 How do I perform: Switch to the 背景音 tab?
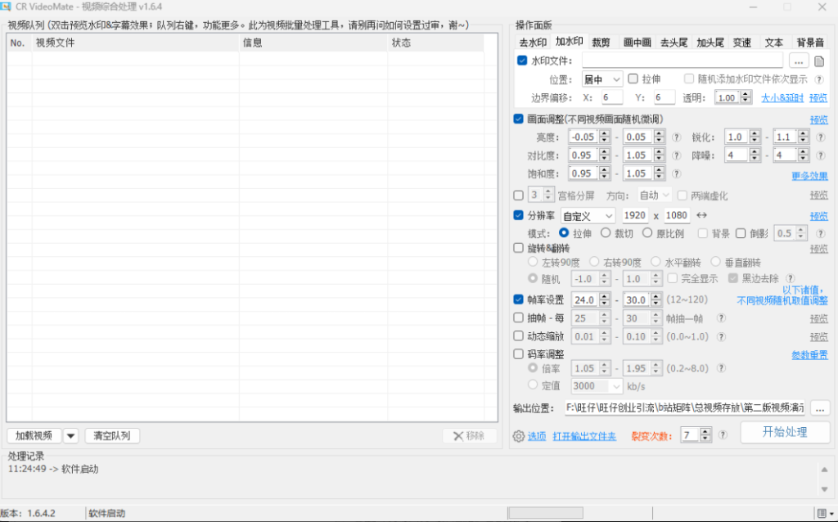click(809, 43)
